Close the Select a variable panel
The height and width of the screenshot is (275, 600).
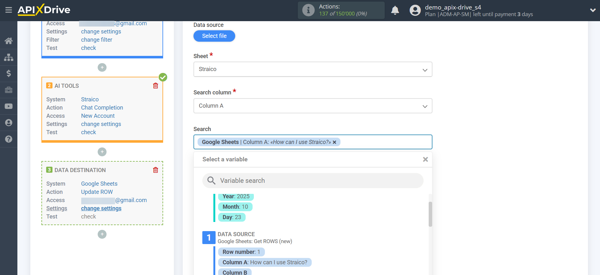426,159
